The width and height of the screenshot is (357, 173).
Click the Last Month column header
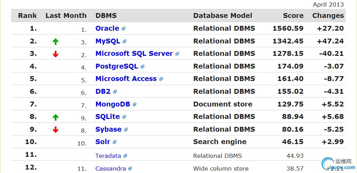[66, 16]
